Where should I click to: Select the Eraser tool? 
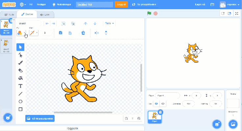[x=20, y=71]
